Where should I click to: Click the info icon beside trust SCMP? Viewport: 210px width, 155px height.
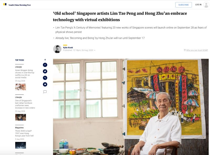pos(185,50)
